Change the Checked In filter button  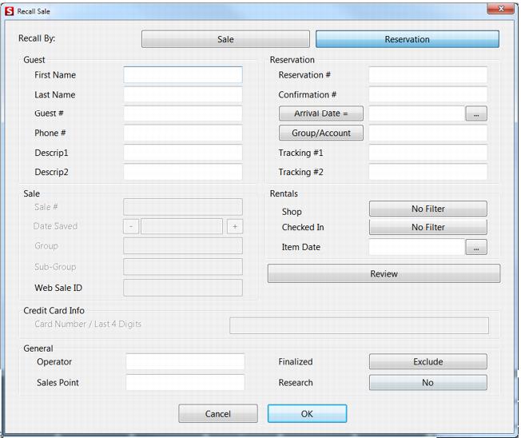tap(428, 227)
